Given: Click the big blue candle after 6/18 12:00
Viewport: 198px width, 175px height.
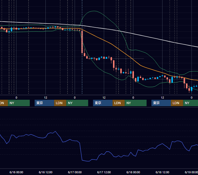Looking at the screenshot, I should [172, 80].
